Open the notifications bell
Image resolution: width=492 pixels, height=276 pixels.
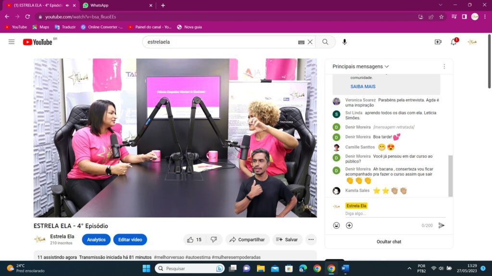[454, 42]
